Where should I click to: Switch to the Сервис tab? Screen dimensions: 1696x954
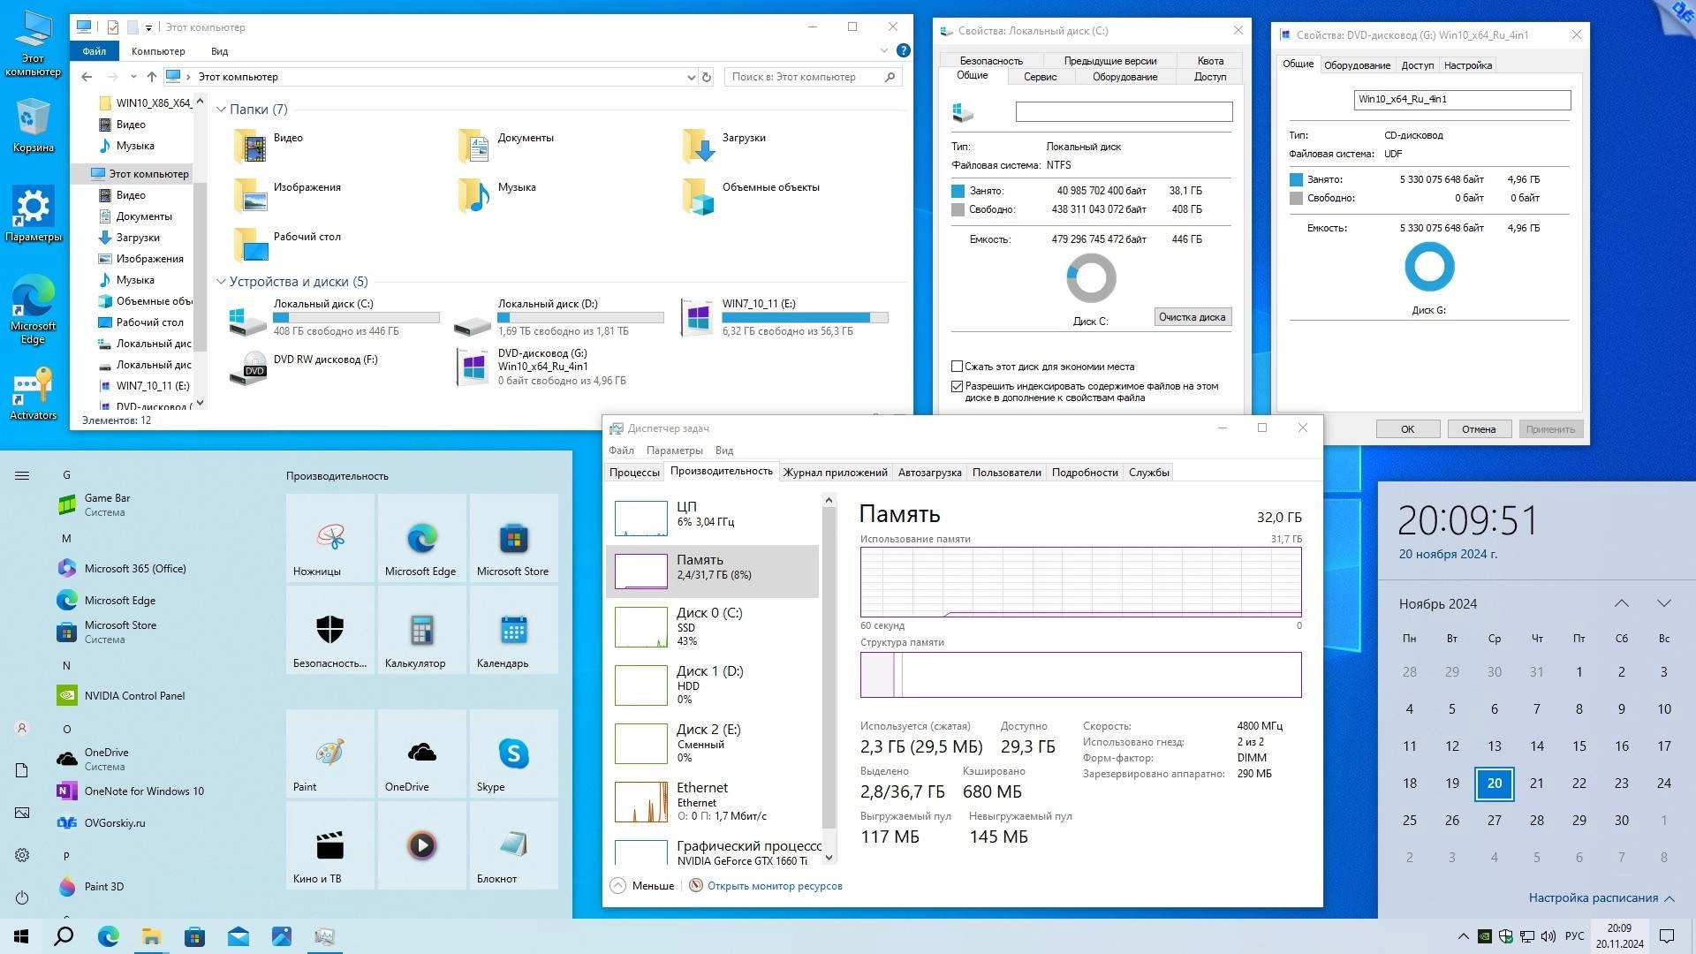point(1040,76)
